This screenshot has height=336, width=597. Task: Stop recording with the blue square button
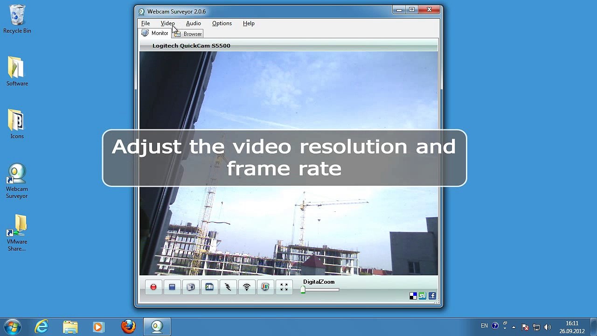point(172,287)
